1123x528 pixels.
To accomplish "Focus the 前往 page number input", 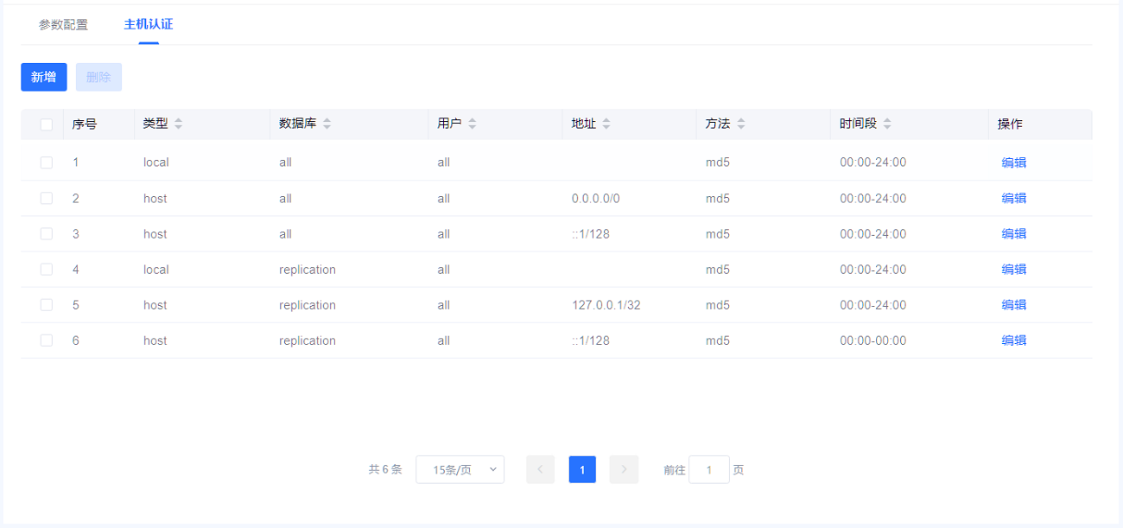I will (x=708, y=469).
